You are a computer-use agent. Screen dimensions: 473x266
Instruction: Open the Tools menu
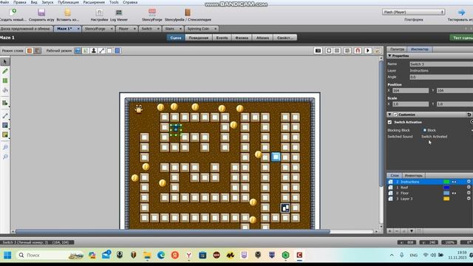(x=114, y=2)
